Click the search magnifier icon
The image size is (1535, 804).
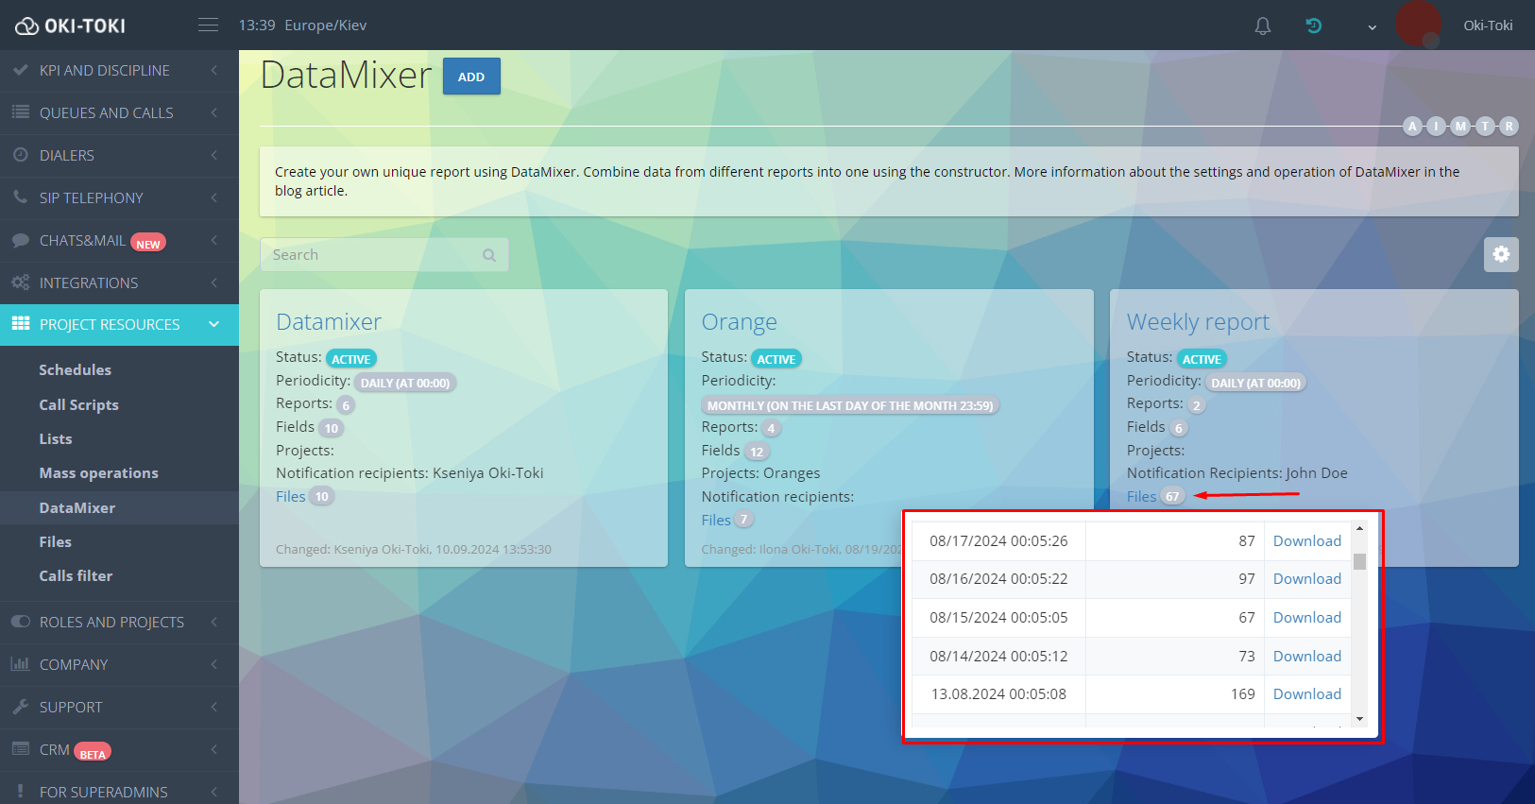click(x=488, y=255)
